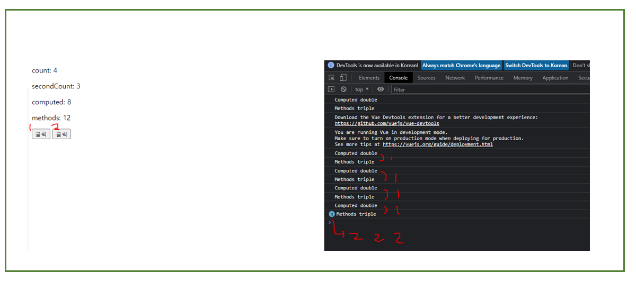Open the vuejs.org deployment guide link

[438, 144]
